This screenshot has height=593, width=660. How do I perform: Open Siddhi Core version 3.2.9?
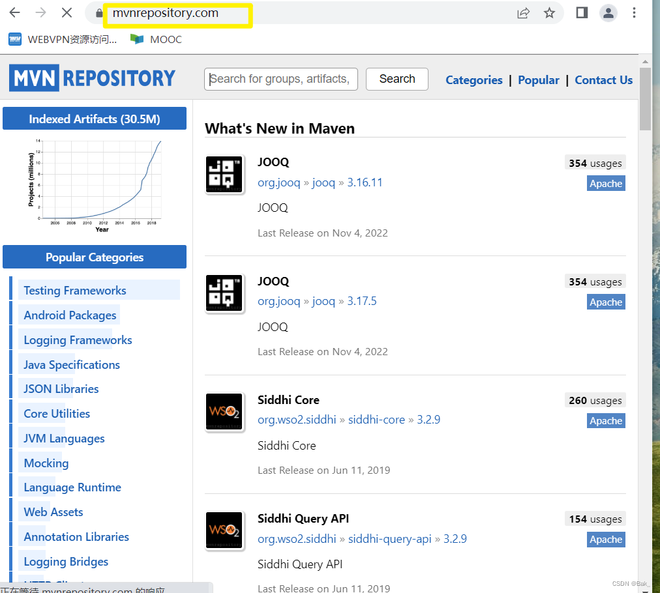tap(428, 420)
